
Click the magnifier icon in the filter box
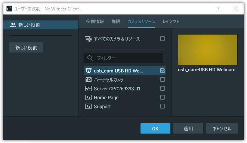[90, 58]
